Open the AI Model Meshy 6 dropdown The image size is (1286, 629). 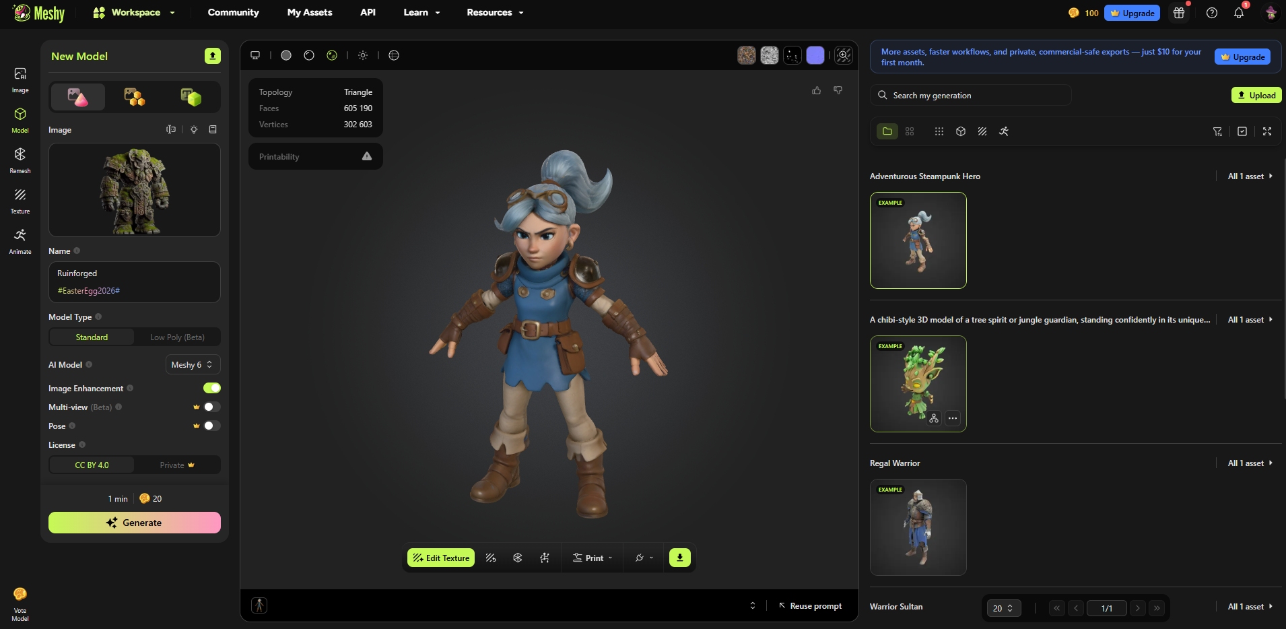(193, 364)
